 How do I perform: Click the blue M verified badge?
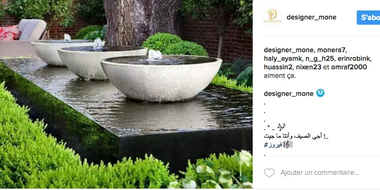(320, 93)
